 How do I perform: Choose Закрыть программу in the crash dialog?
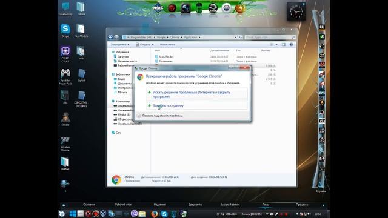coord(196,105)
